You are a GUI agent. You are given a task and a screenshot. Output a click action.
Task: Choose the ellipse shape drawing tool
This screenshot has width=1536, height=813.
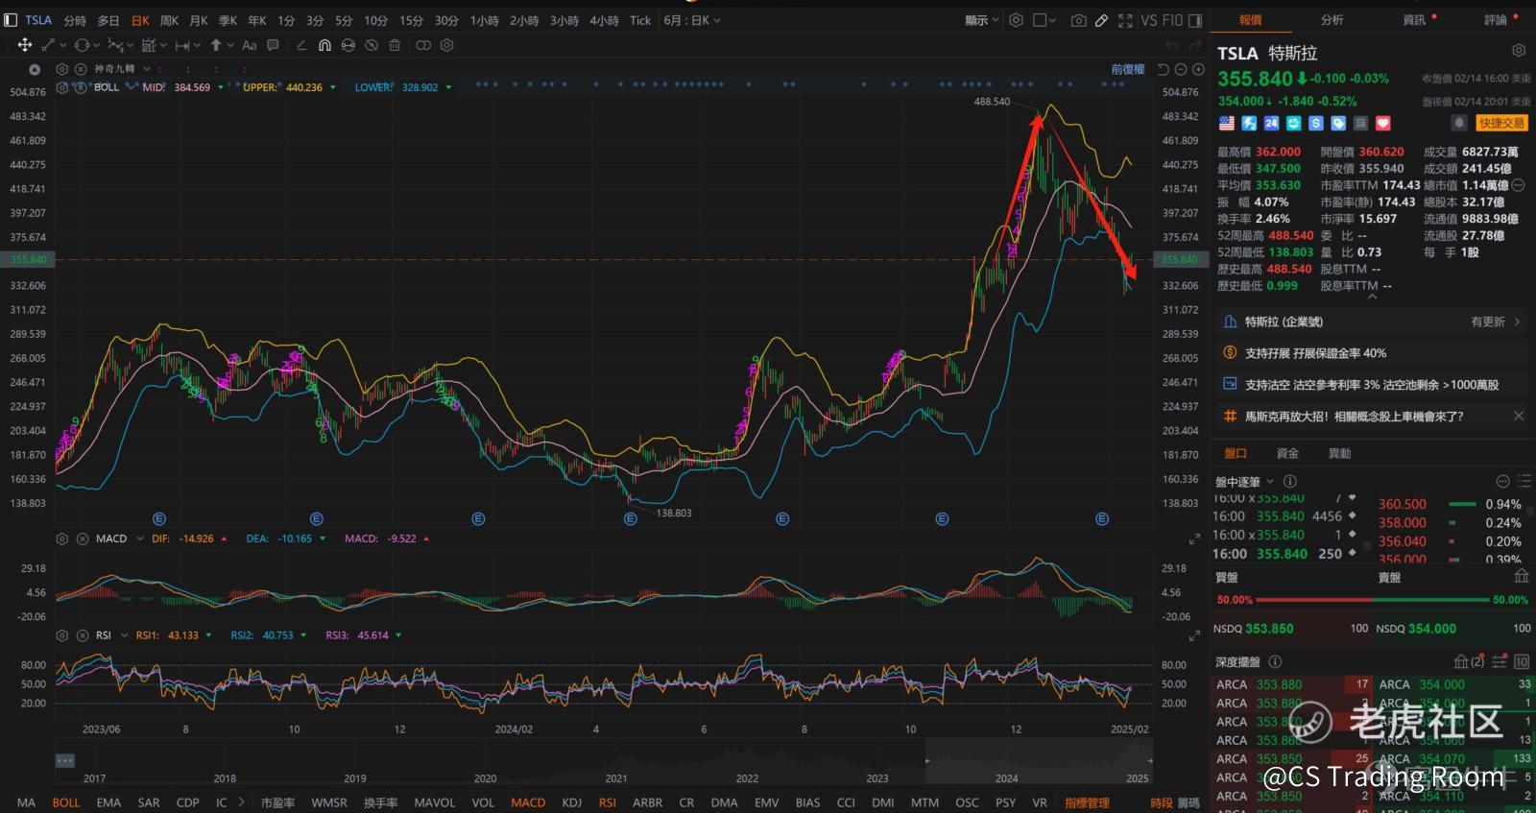[82, 45]
